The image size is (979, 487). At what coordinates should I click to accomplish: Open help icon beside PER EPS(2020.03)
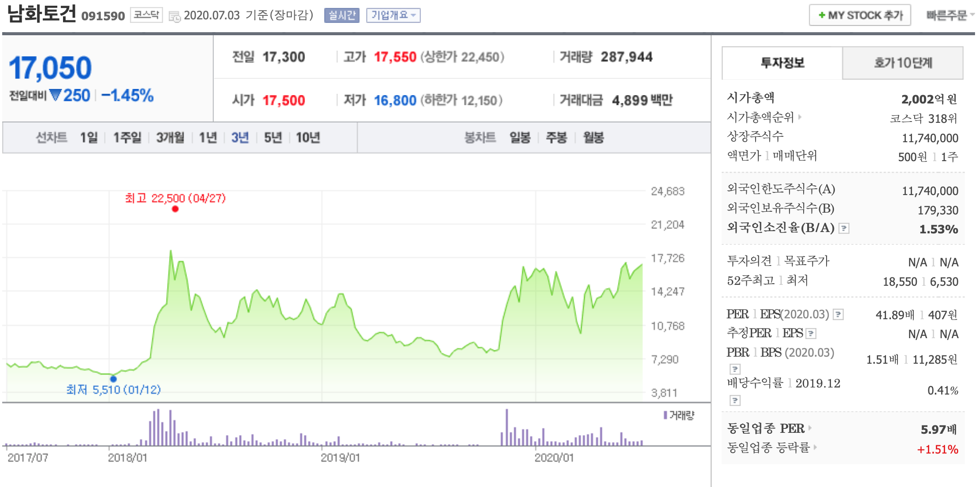point(838,314)
